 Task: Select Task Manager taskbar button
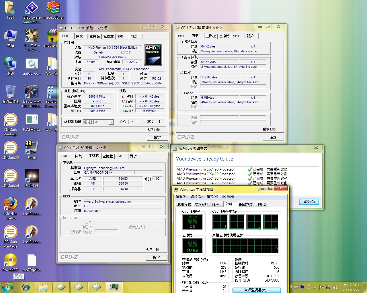click(x=114, y=287)
